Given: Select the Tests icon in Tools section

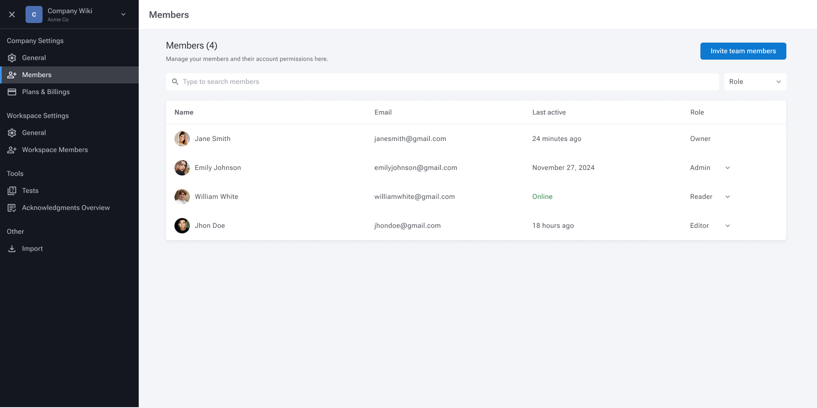Looking at the screenshot, I should click(x=12, y=190).
